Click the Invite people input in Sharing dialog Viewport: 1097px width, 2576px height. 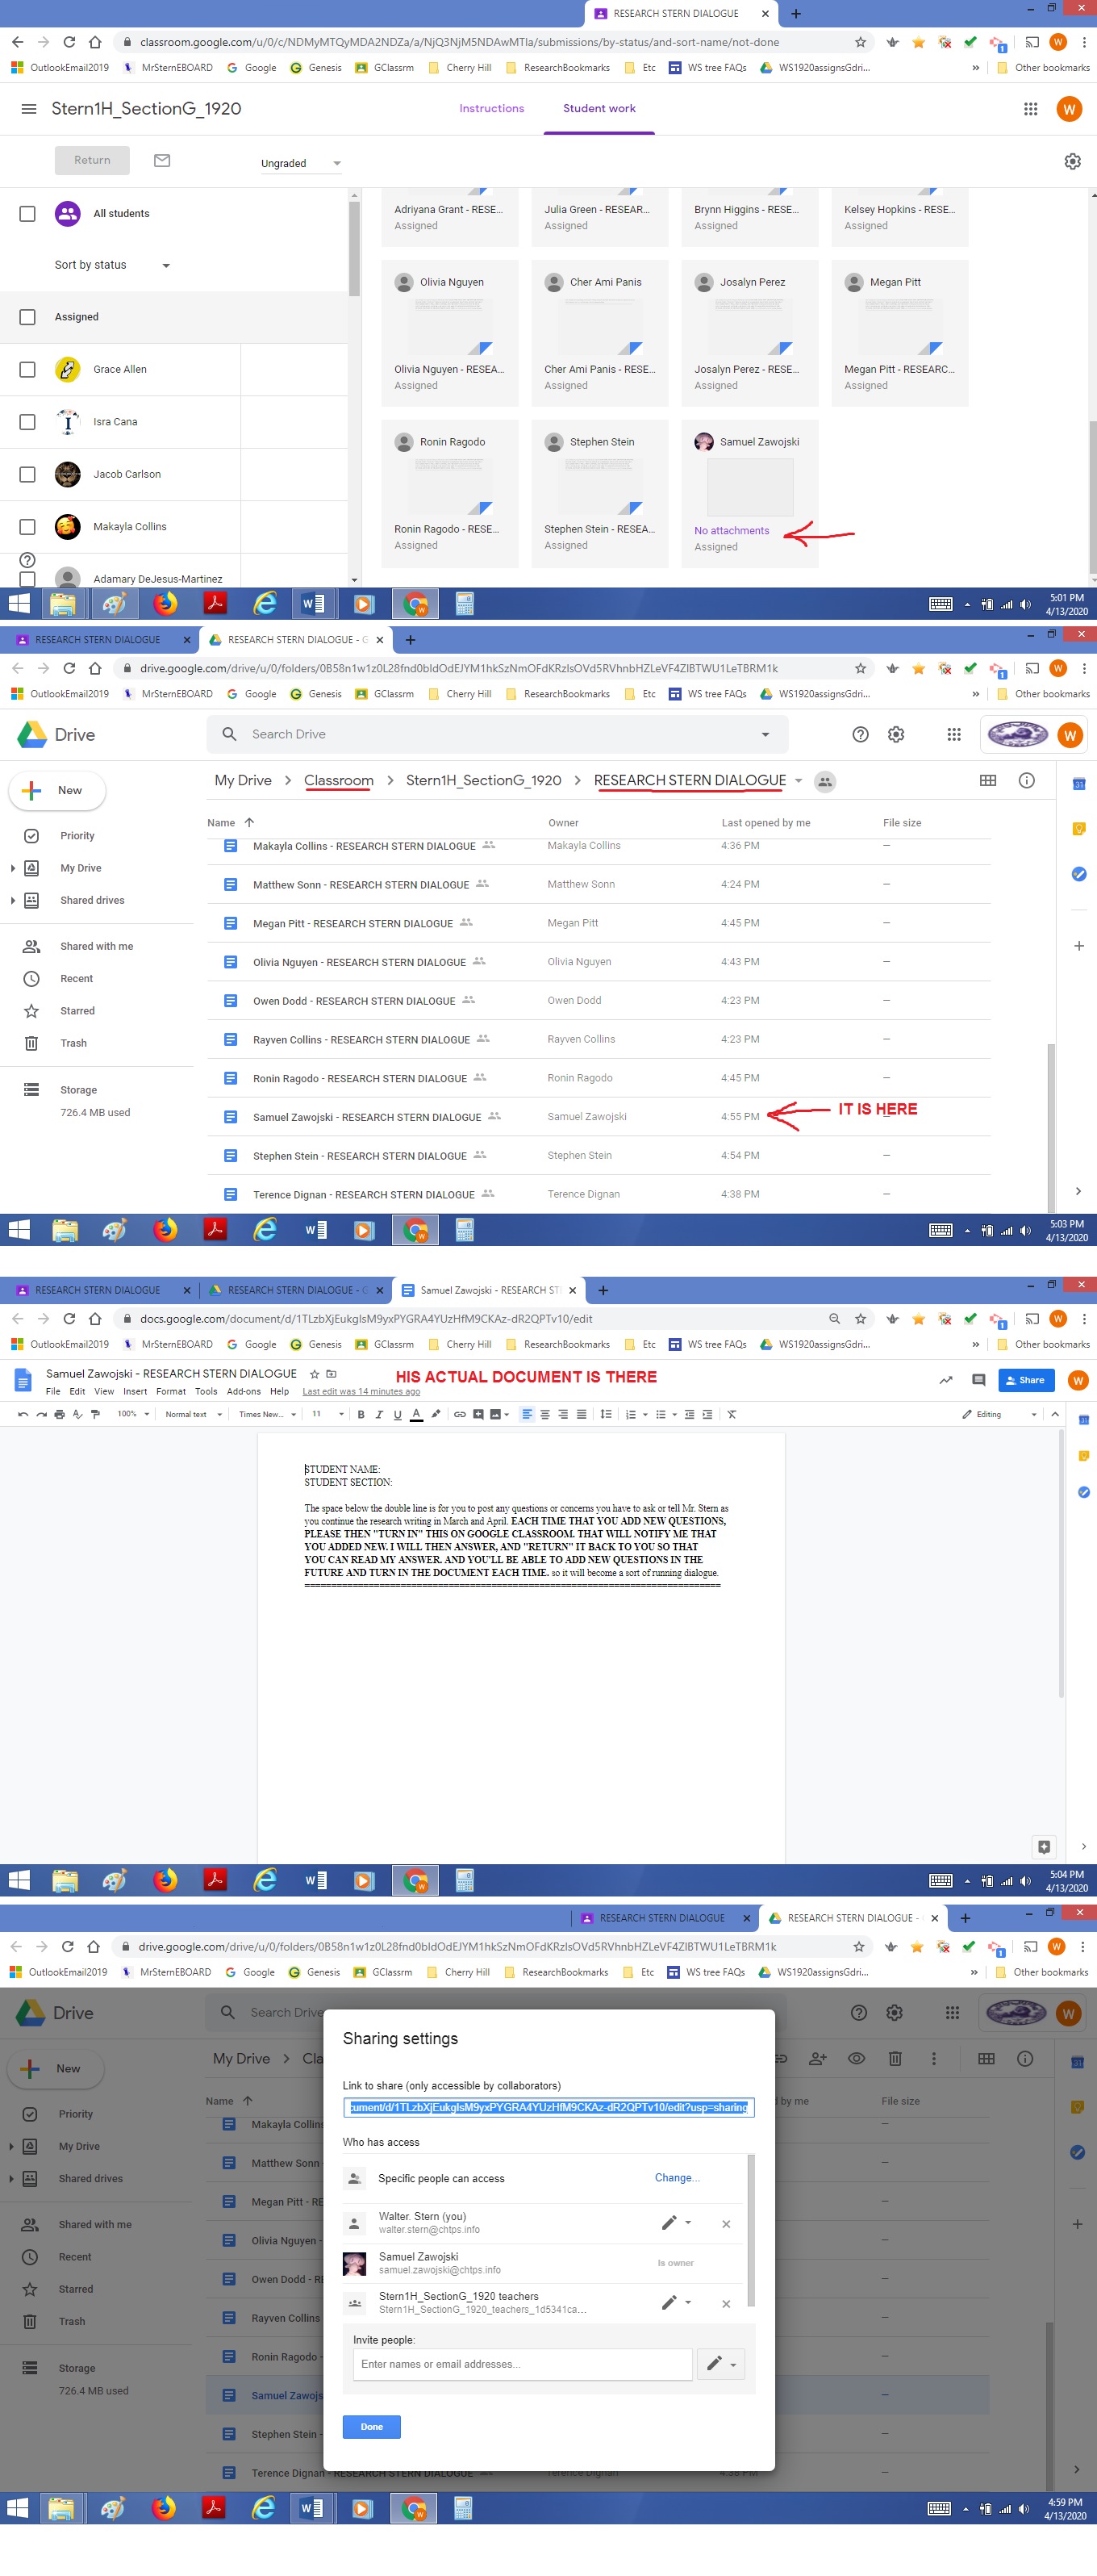(x=523, y=2364)
